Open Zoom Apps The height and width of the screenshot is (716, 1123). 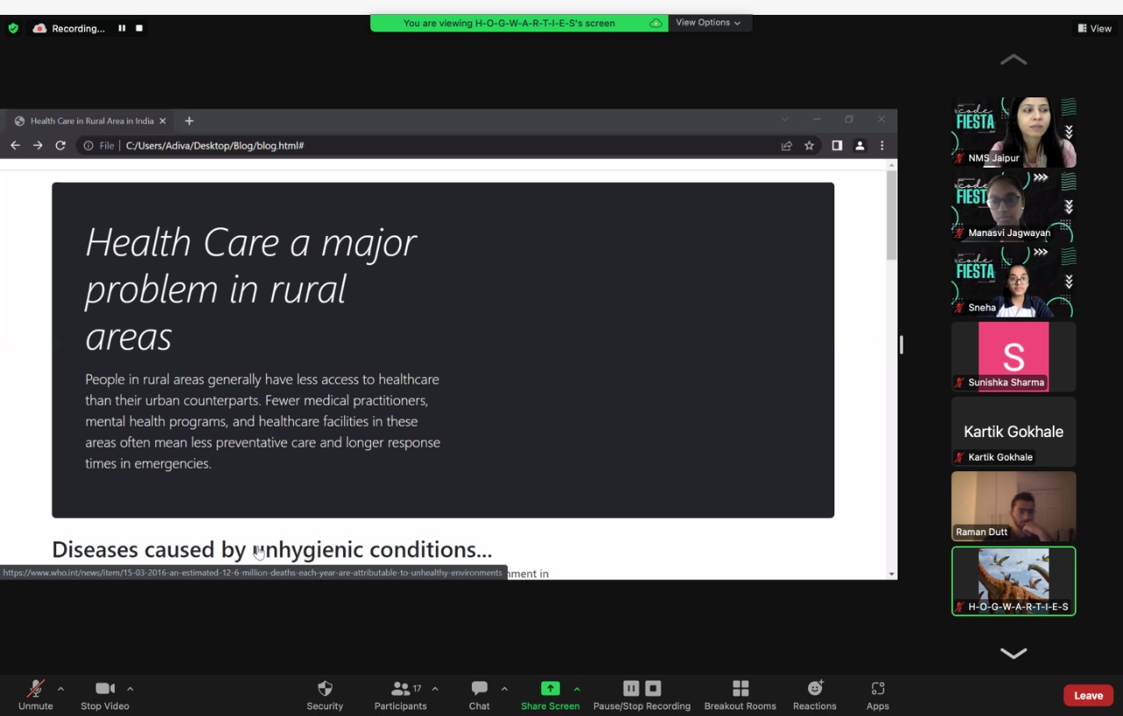877,695
